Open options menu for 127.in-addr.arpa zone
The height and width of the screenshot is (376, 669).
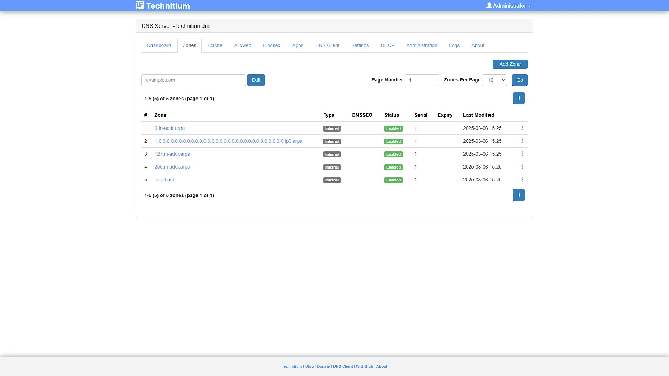[522, 154]
